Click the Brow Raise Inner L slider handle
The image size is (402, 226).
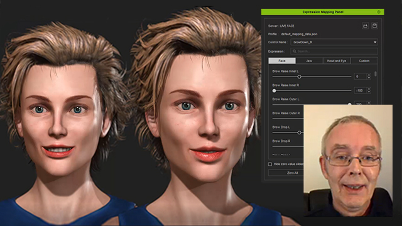pyautogui.click(x=299, y=77)
